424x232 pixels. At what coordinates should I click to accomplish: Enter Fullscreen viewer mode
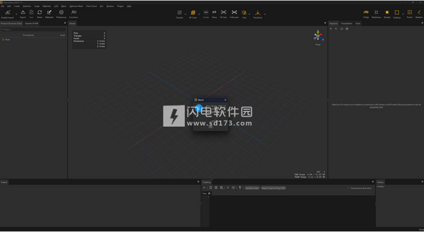[x=234, y=12]
